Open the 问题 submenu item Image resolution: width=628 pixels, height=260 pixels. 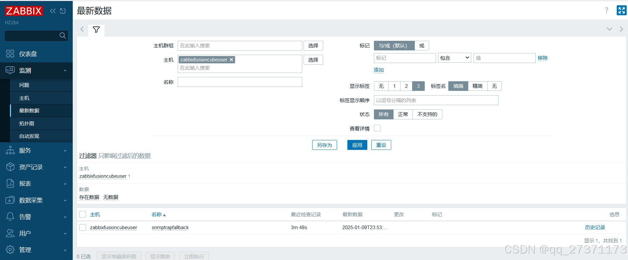click(x=41, y=85)
